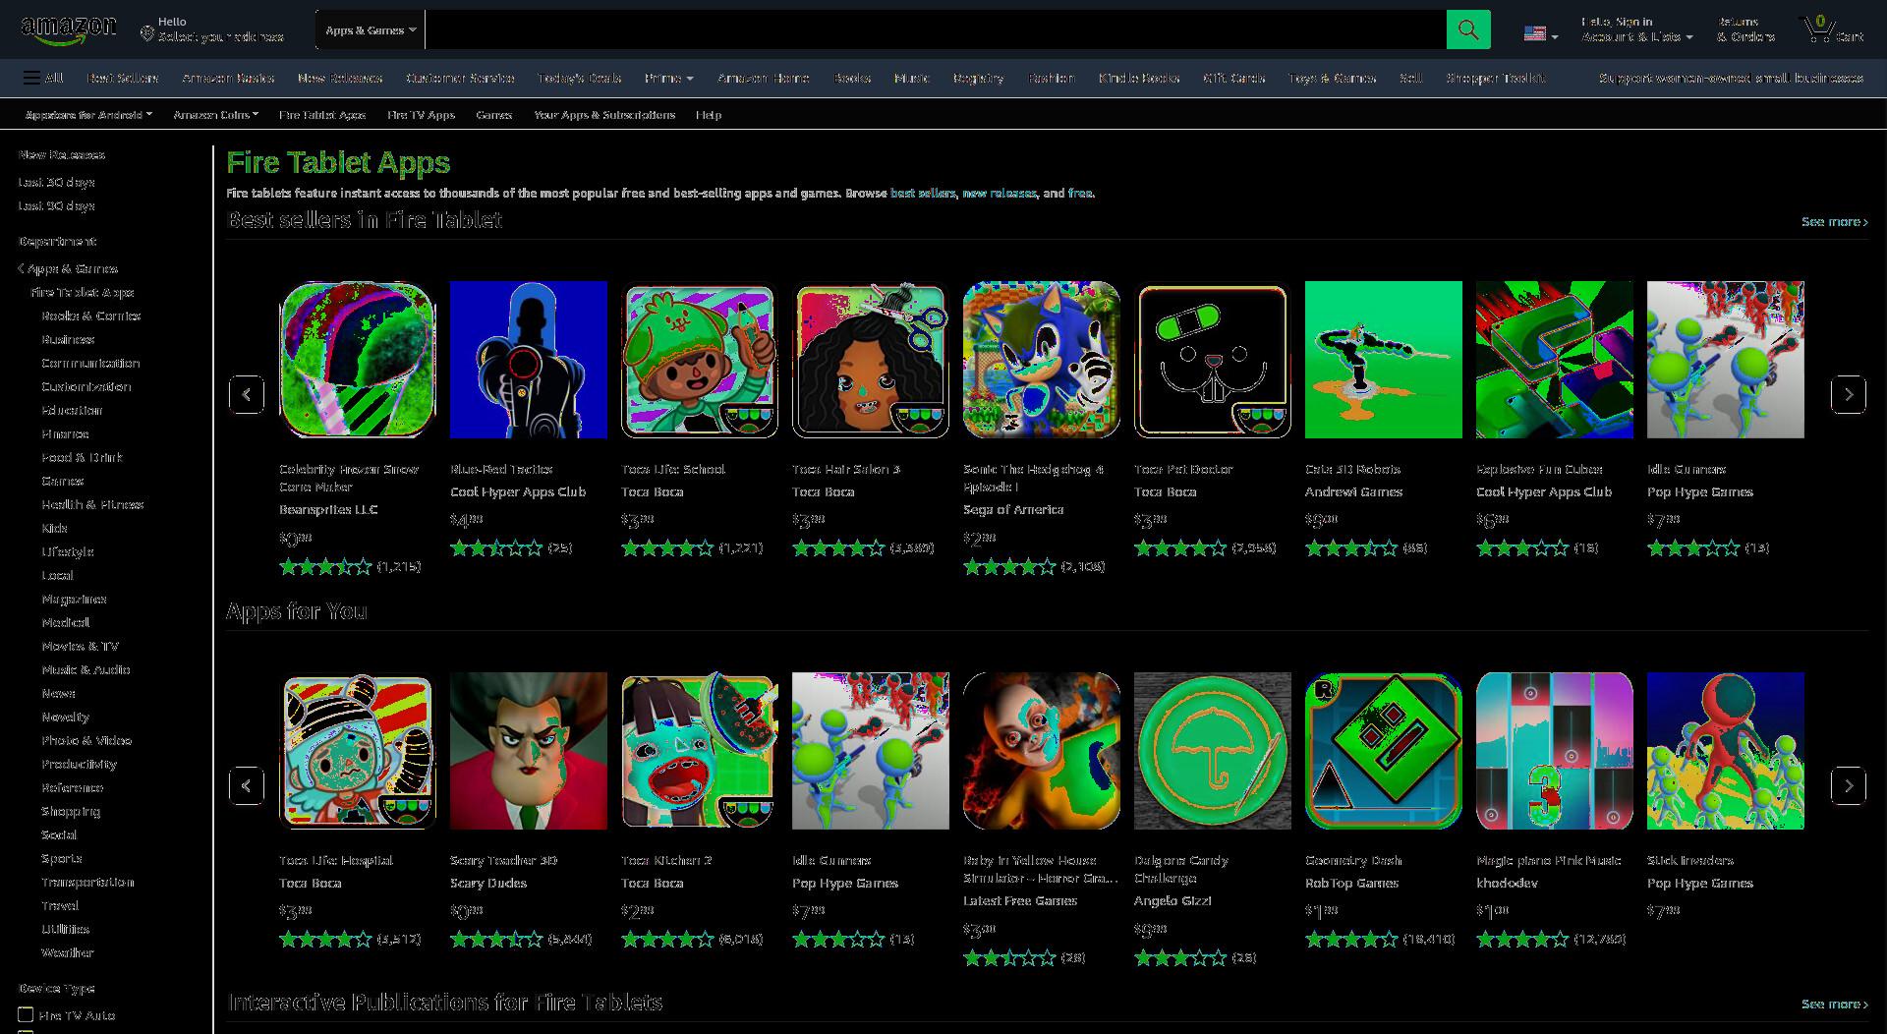This screenshot has width=1887, height=1034.
Task: Expand the Account & Lists dropdown
Action: coord(1636,29)
